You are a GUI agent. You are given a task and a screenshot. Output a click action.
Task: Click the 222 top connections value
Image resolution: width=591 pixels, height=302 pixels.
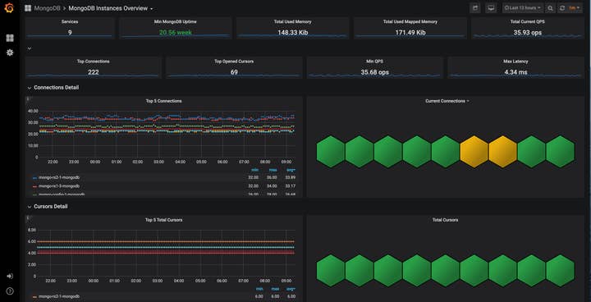pos(93,72)
